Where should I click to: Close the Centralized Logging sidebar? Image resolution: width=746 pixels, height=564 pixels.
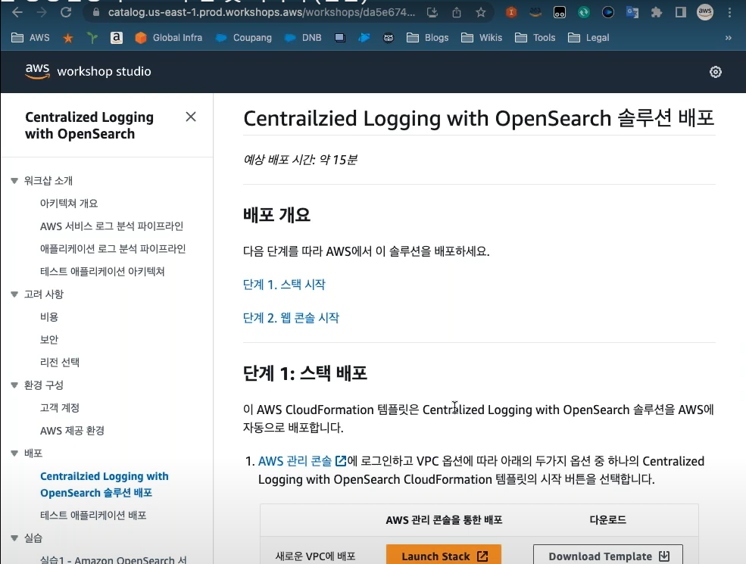(x=191, y=117)
